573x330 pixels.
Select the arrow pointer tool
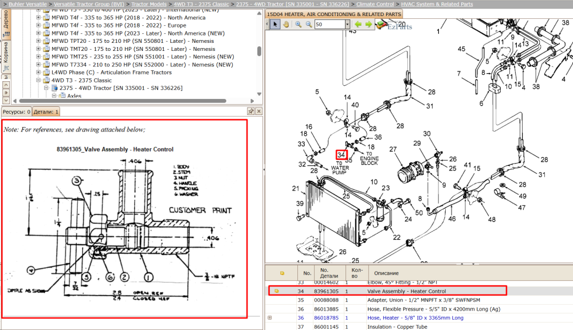275,24
